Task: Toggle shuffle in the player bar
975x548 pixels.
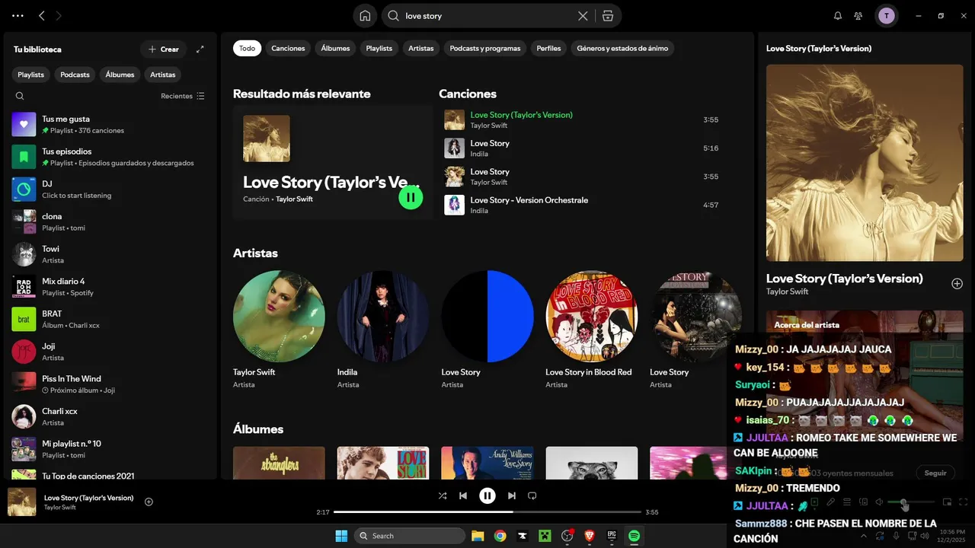Action: (x=443, y=495)
